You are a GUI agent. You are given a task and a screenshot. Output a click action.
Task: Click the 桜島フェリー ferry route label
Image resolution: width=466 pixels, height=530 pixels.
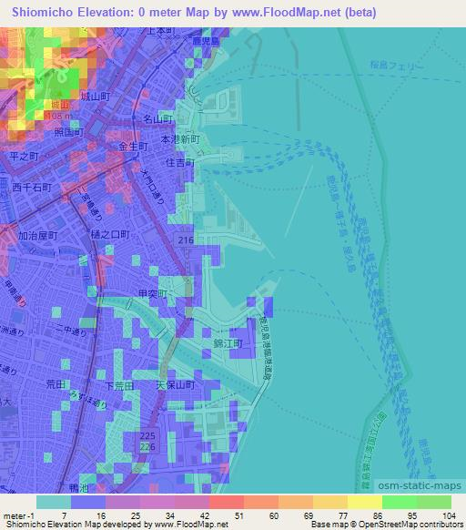point(397,66)
